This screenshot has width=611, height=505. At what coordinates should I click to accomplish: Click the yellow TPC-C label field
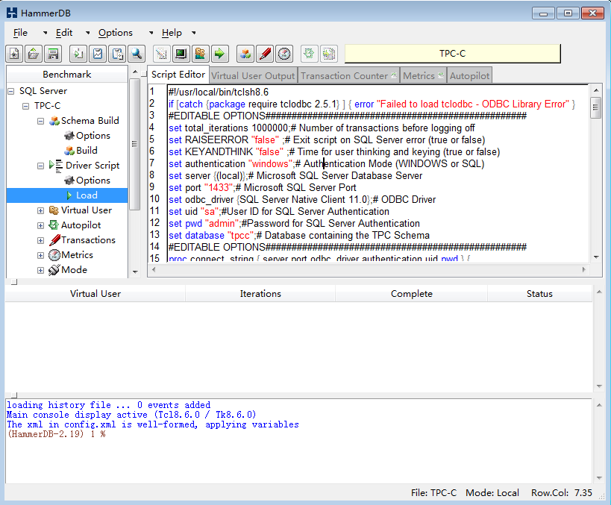click(452, 54)
